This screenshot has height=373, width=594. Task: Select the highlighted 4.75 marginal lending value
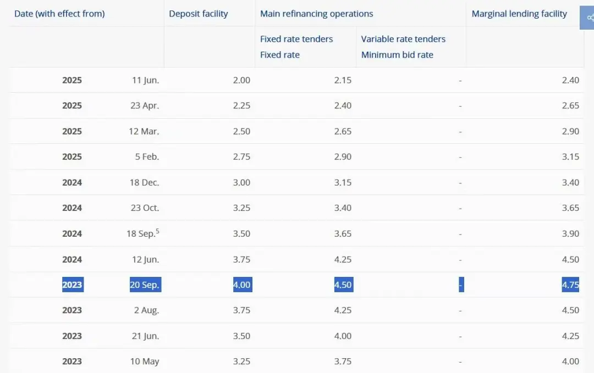pos(570,285)
